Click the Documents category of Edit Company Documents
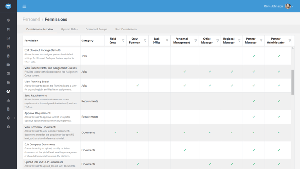Screen dimensions: 300x169 click(88, 150)
